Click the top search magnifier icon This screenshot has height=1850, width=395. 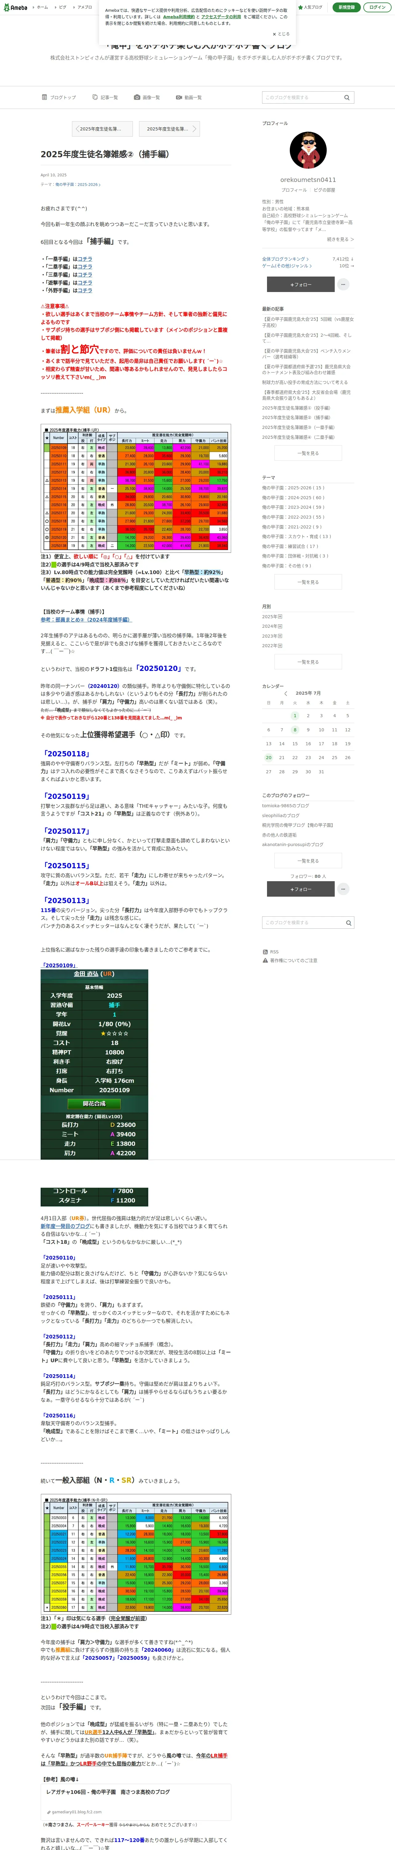[x=347, y=98]
